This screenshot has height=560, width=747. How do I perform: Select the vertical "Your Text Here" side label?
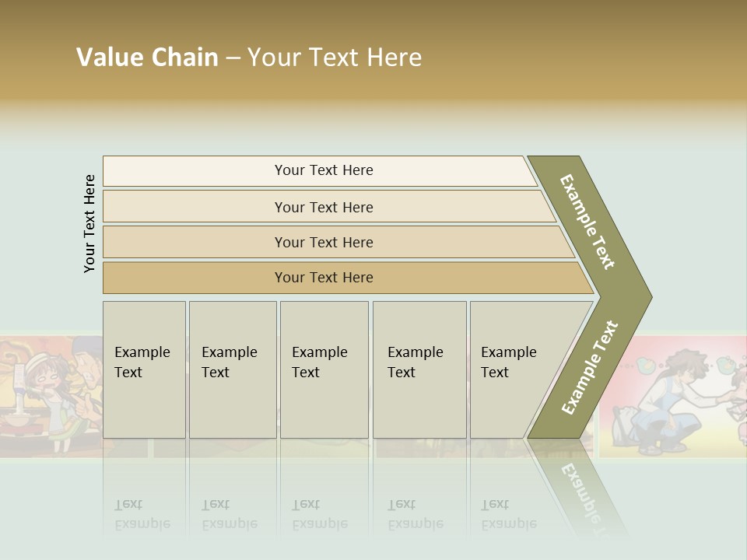89,223
